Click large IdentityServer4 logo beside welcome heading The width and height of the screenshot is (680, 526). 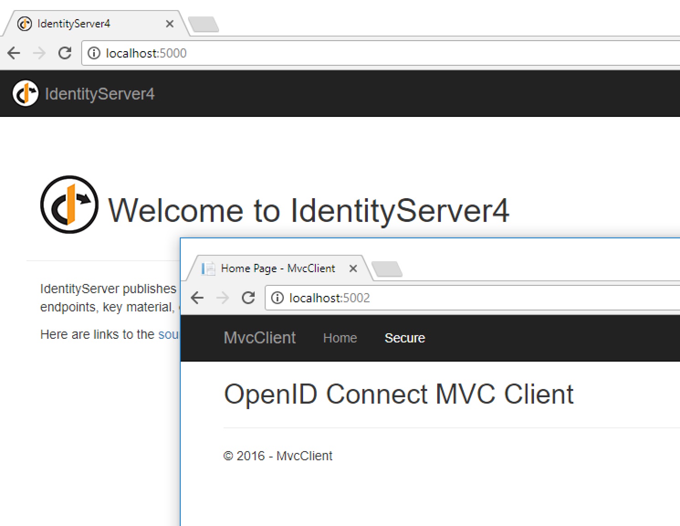(69, 205)
